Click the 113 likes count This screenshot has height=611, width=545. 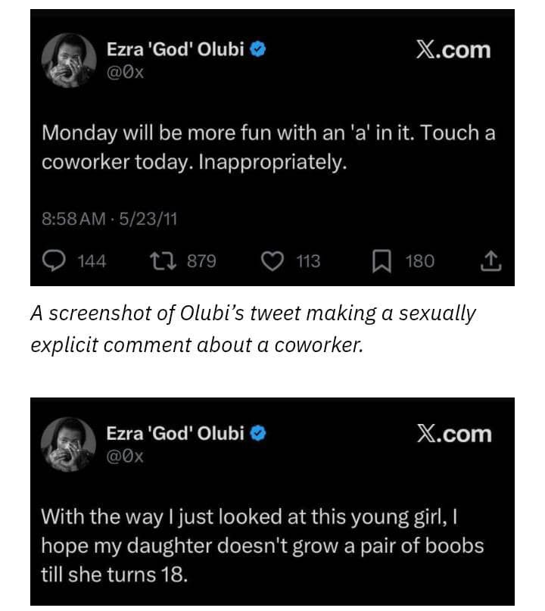click(x=308, y=261)
